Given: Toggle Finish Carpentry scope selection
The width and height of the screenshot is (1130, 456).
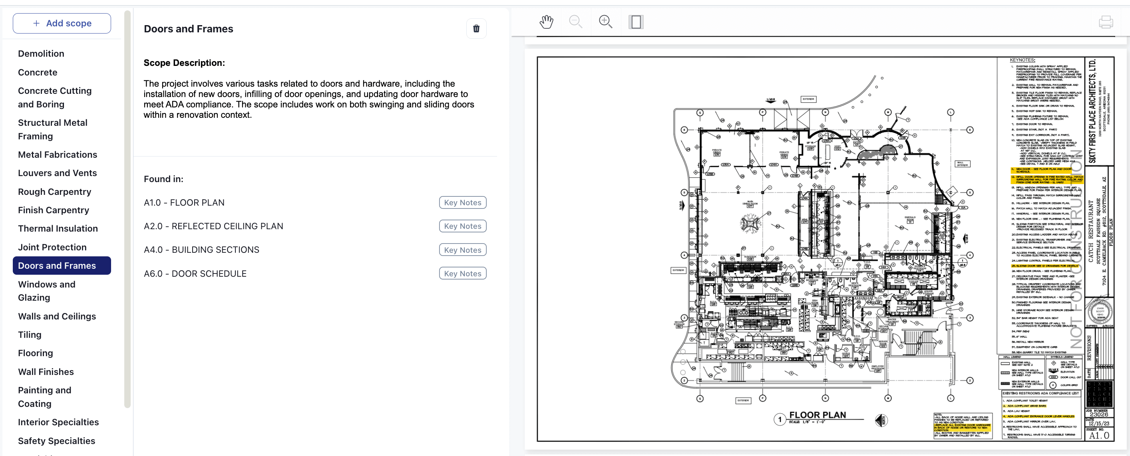Looking at the screenshot, I should pyautogui.click(x=53, y=210).
